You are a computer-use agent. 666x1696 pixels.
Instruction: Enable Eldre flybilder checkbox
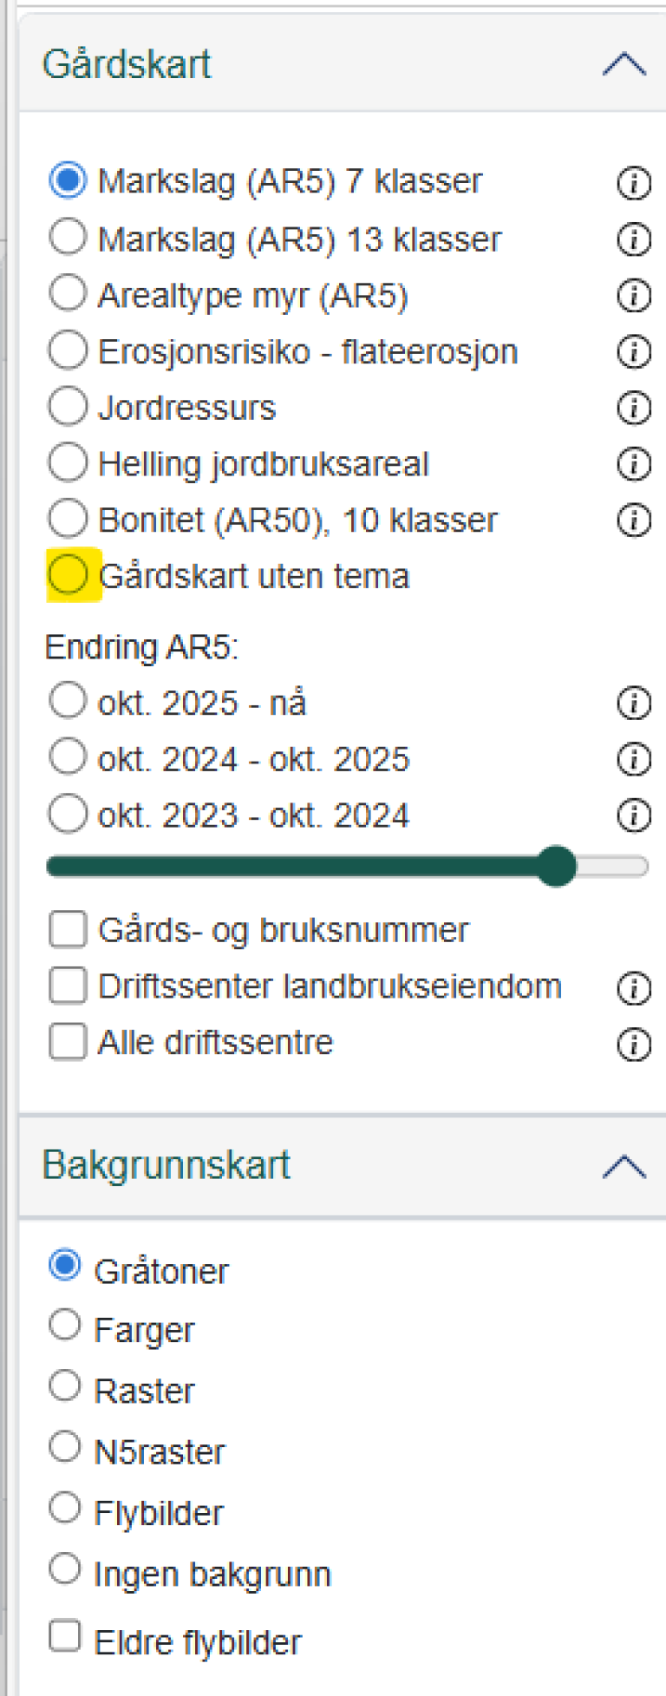65,1637
